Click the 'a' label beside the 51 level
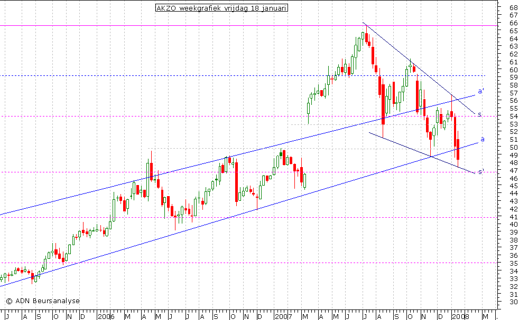The image size is (519, 320). tap(482, 139)
